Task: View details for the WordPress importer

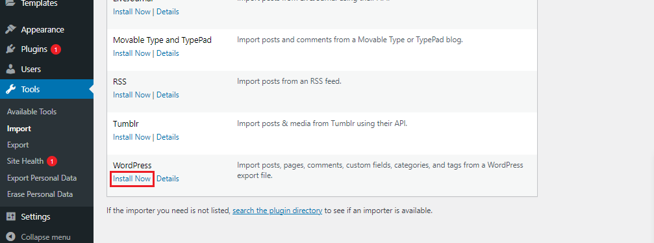Action: 168,179
